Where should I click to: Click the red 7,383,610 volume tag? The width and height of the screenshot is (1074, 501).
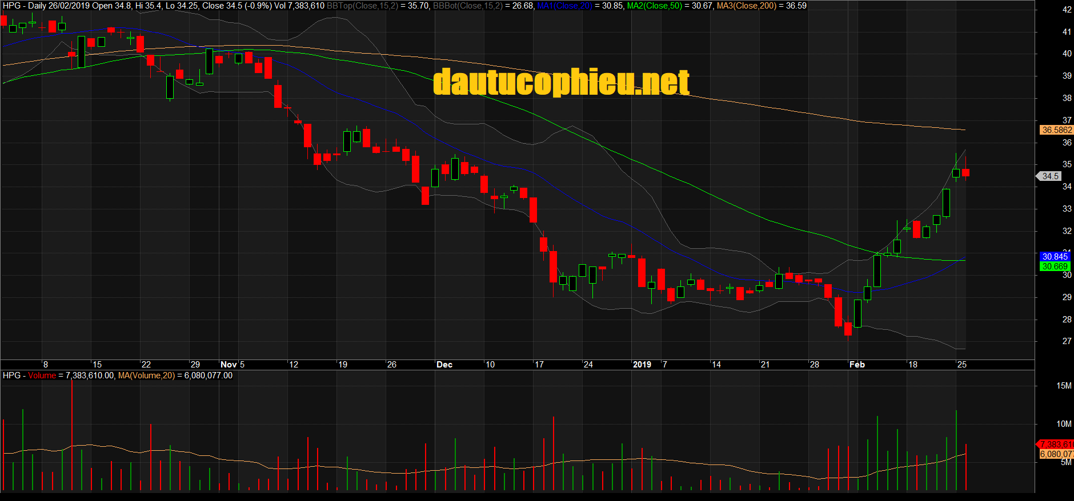pyautogui.click(x=1056, y=444)
